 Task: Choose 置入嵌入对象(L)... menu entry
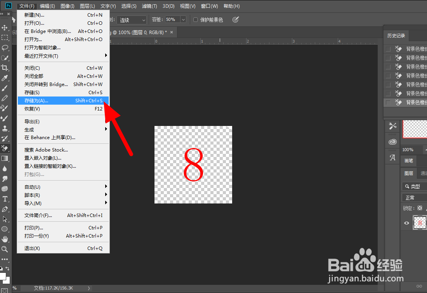tap(63, 158)
